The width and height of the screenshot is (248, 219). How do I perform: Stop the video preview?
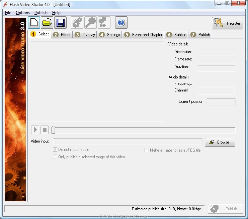pos(45,130)
